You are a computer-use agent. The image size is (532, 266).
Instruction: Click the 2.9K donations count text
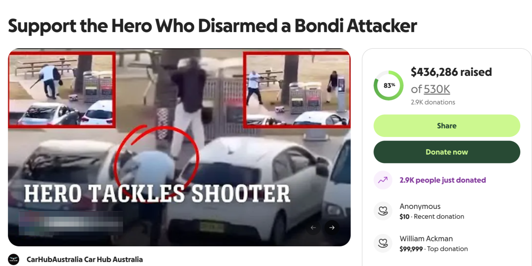coord(432,102)
